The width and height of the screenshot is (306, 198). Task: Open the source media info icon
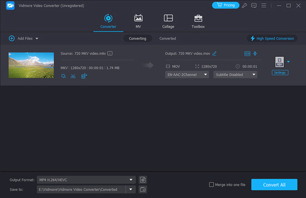110,54
